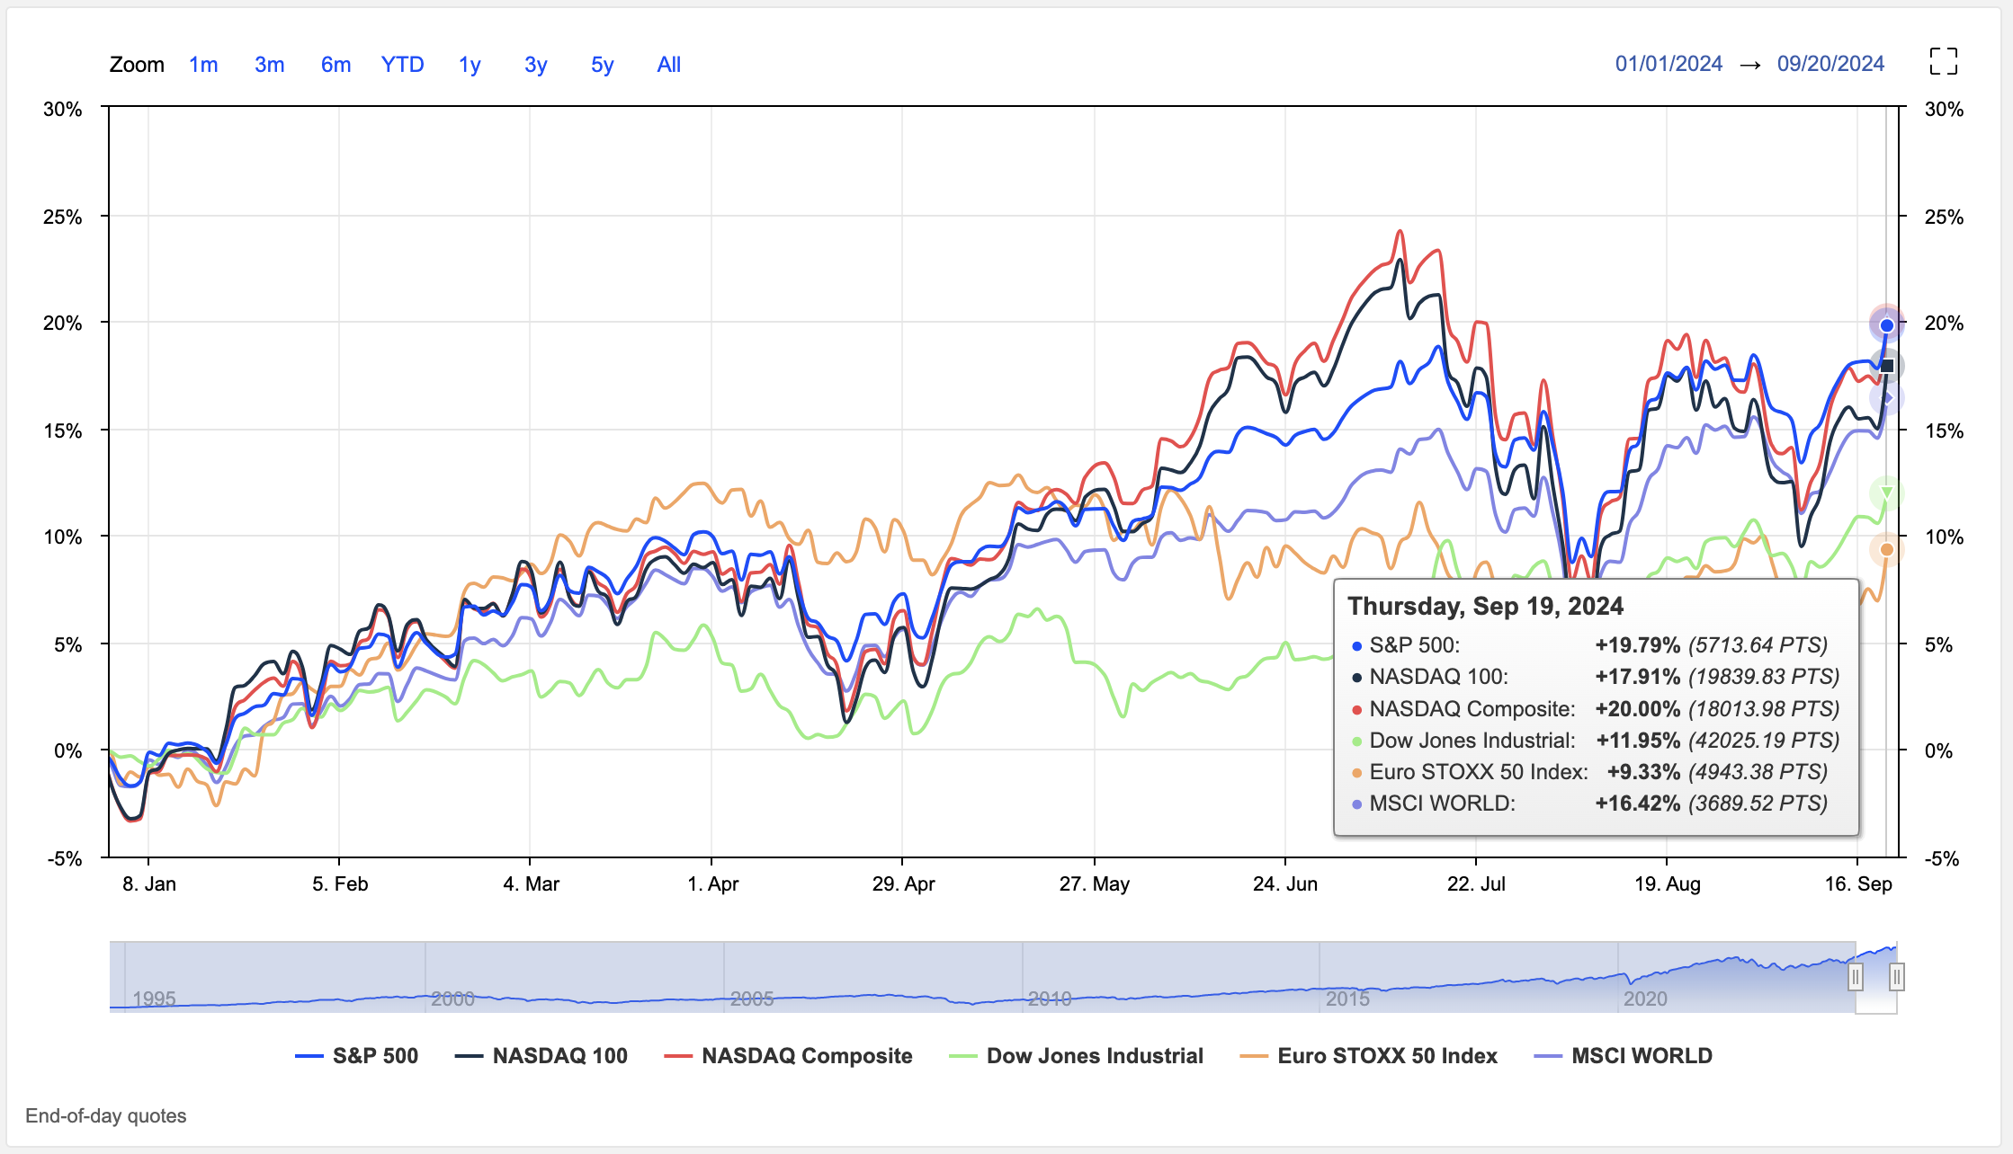Click the Euro STOXX 50 orange marker

click(1887, 549)
